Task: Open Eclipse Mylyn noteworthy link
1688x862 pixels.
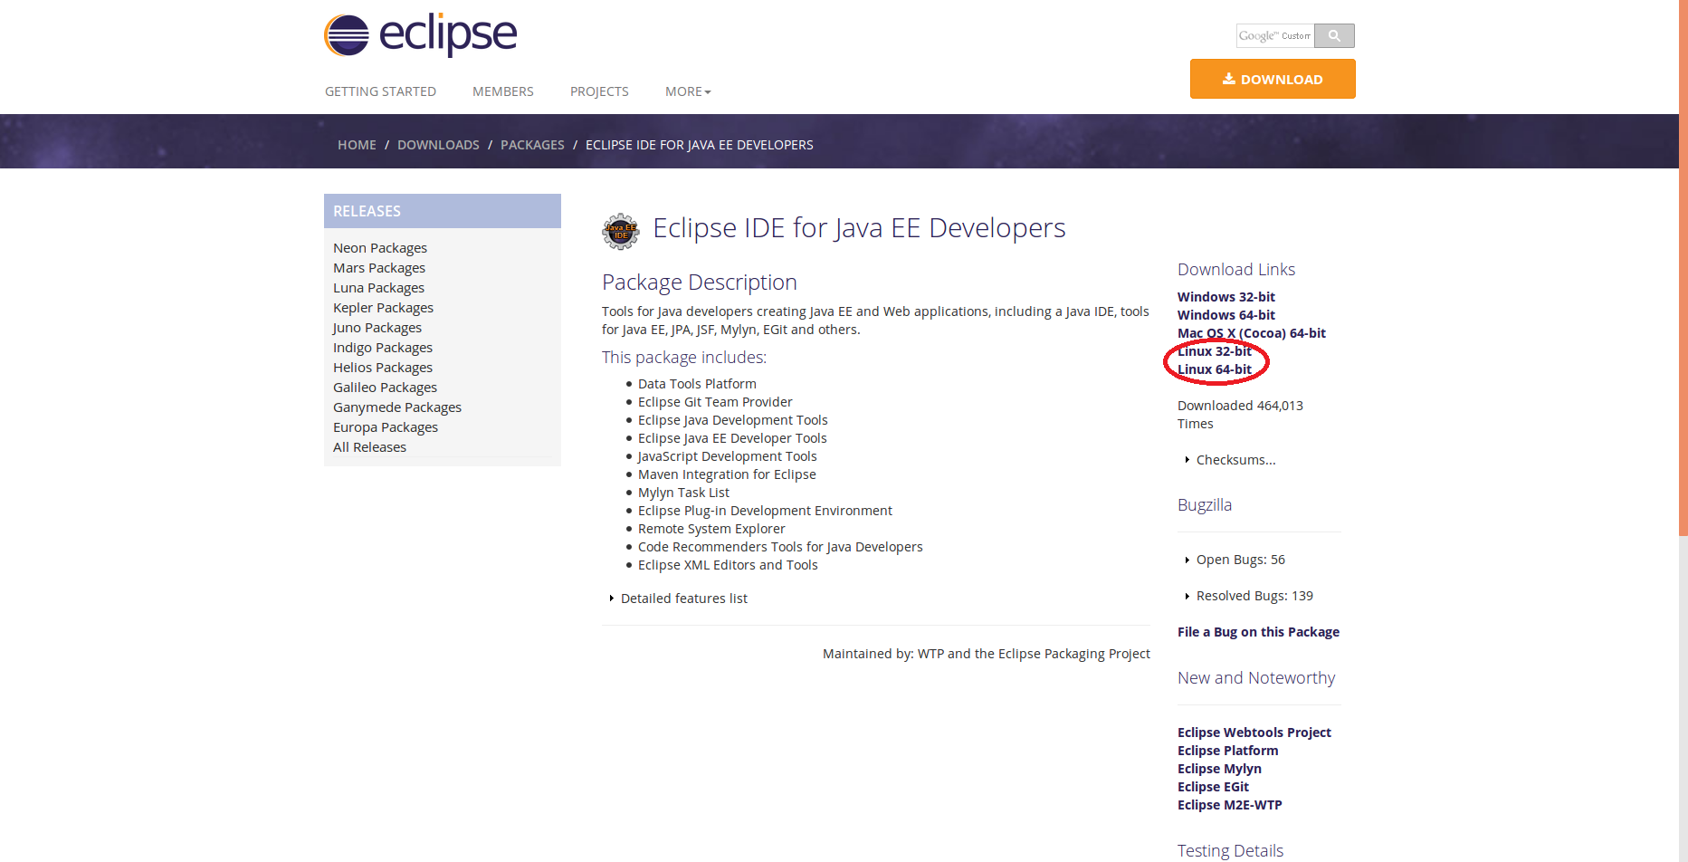Action: tap(1219, 769)
